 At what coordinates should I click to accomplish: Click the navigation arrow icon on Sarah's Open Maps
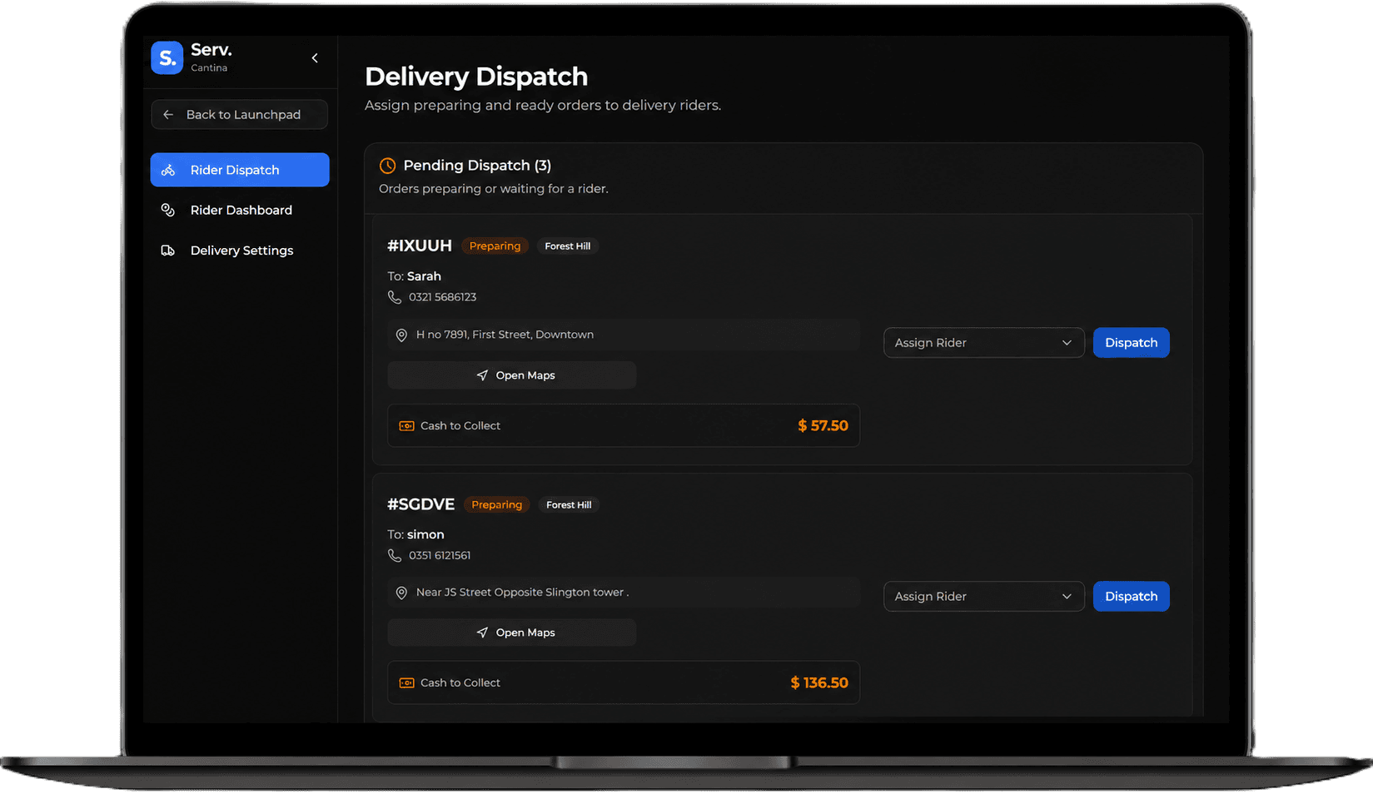point(482,375)
